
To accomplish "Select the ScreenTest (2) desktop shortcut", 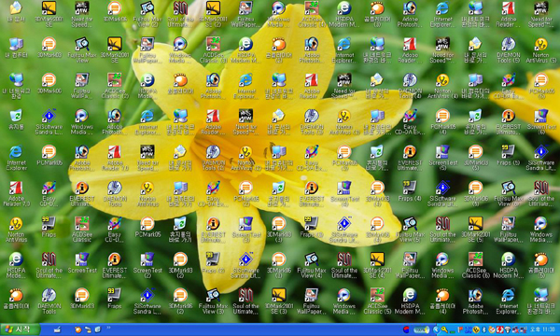I will click(x=147, y=264).
